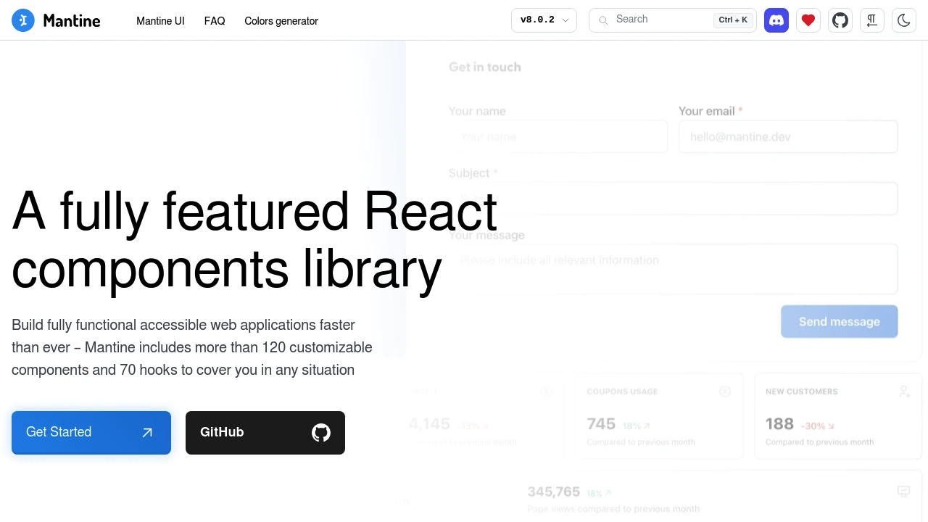Click the GitHub octocat icon on the black button
928x522 pixels.
tap(320, 433)
